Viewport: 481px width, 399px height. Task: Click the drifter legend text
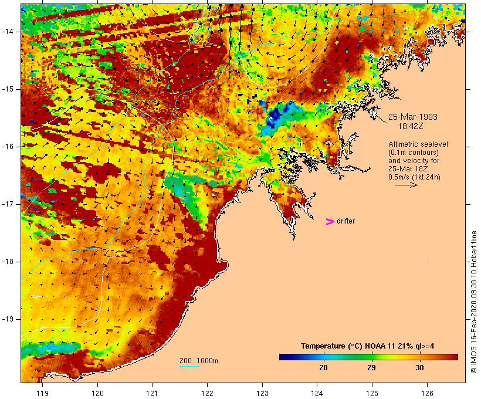click(345, 221)
